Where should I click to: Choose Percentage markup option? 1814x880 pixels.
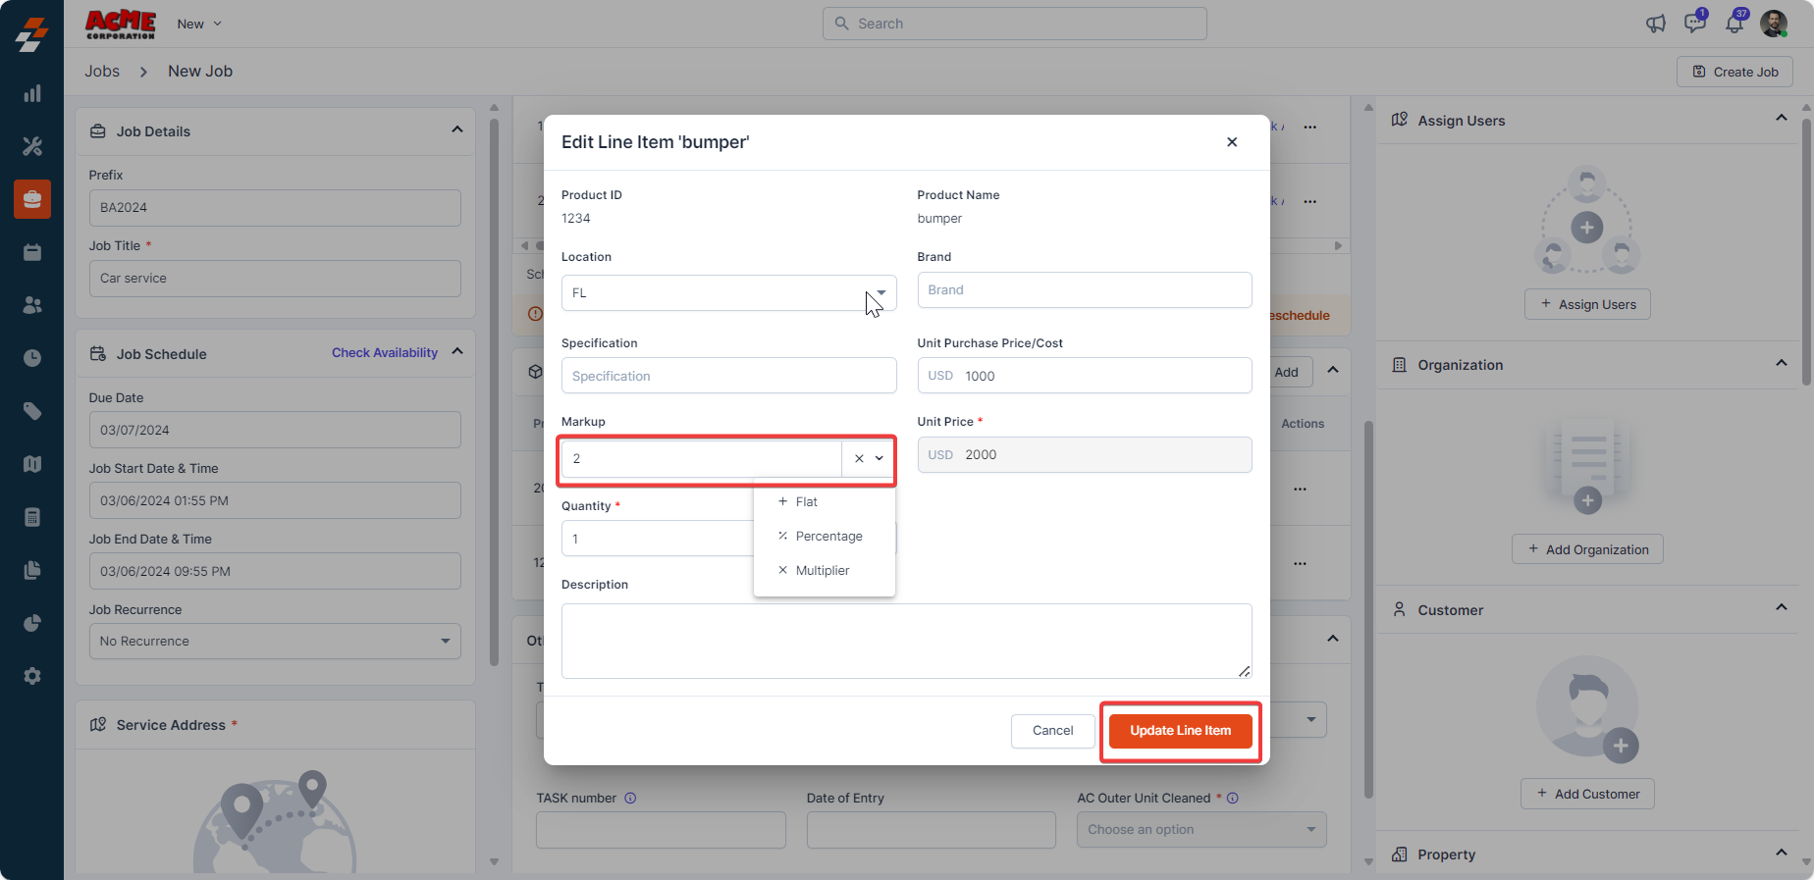tap(828, 536)
